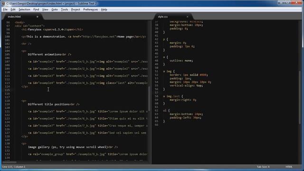Close the index.html tab with unsaved dot
Screen dimensions: 304x171
38,17
